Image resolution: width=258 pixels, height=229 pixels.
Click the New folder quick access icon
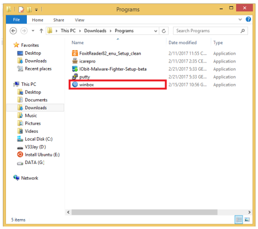[x=29, y=9]
